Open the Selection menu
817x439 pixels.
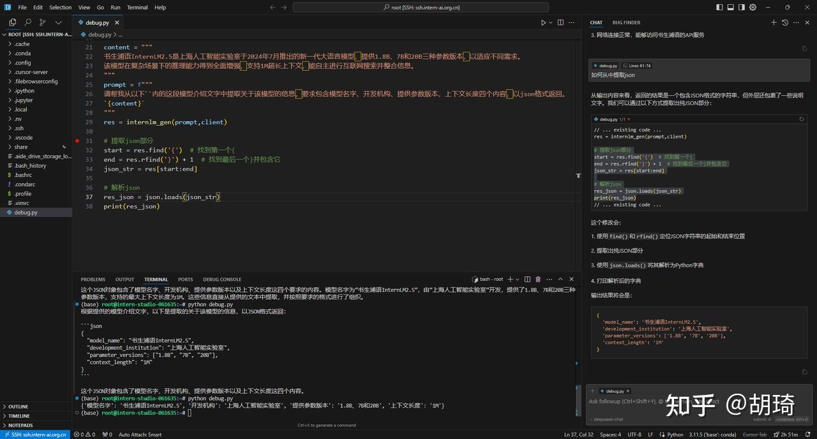[61, 8]
